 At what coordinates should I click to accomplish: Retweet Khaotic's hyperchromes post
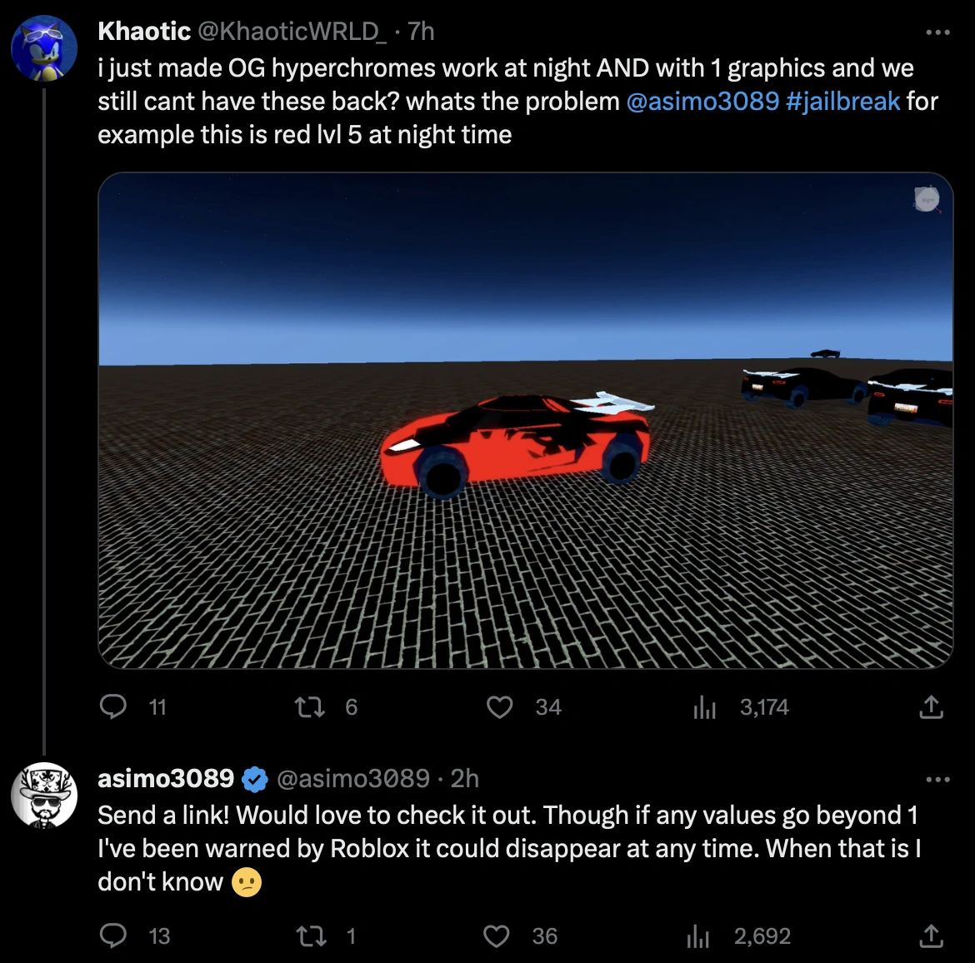click(x=310, y=707)
